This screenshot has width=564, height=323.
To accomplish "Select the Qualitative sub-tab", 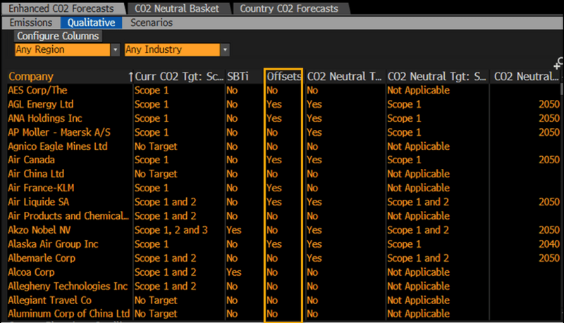I will (92, 23).
